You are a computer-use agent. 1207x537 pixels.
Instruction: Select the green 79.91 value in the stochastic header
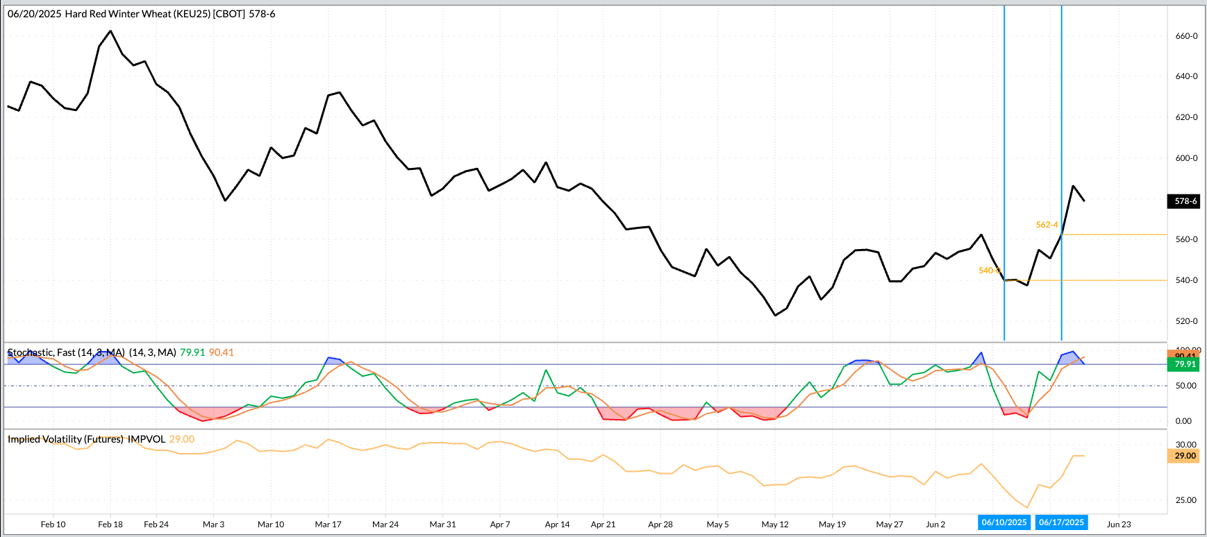click(x=192, y=352)
